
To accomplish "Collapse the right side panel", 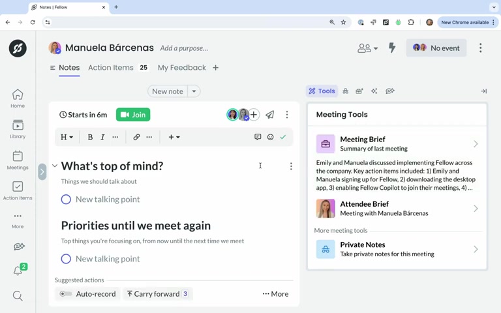I will [484, 91].
